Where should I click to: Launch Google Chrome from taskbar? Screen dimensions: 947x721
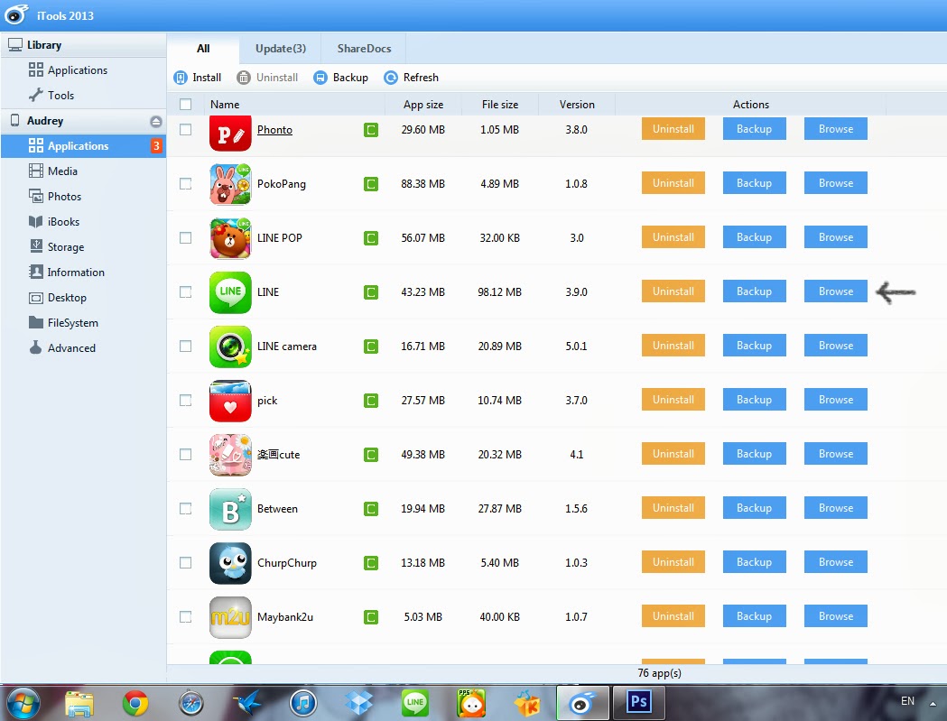pyautogui.click(x=135, y=704)
